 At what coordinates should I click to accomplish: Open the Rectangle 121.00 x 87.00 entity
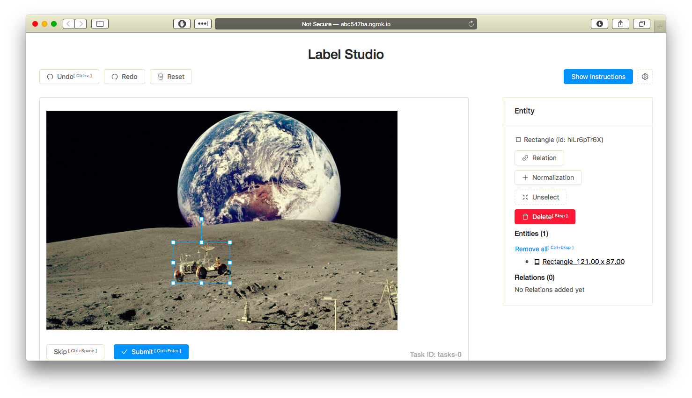[x=583, y=262]
